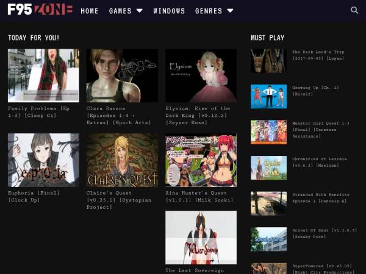Open the School Of Smut thumbnail
366x274 pixels.
[x=268, y=239]
